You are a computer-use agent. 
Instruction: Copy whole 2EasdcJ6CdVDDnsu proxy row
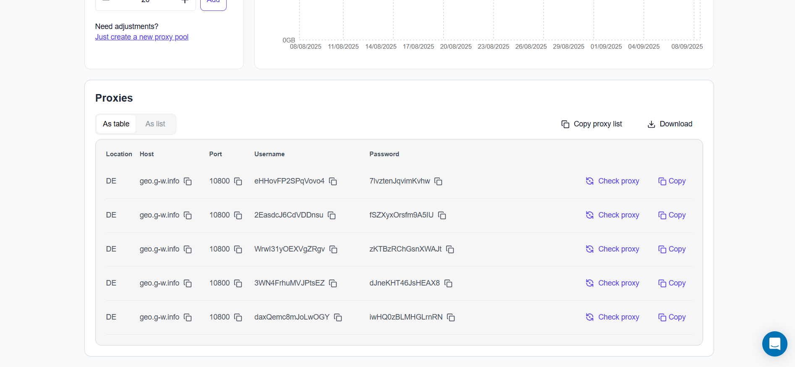(672, 215)
